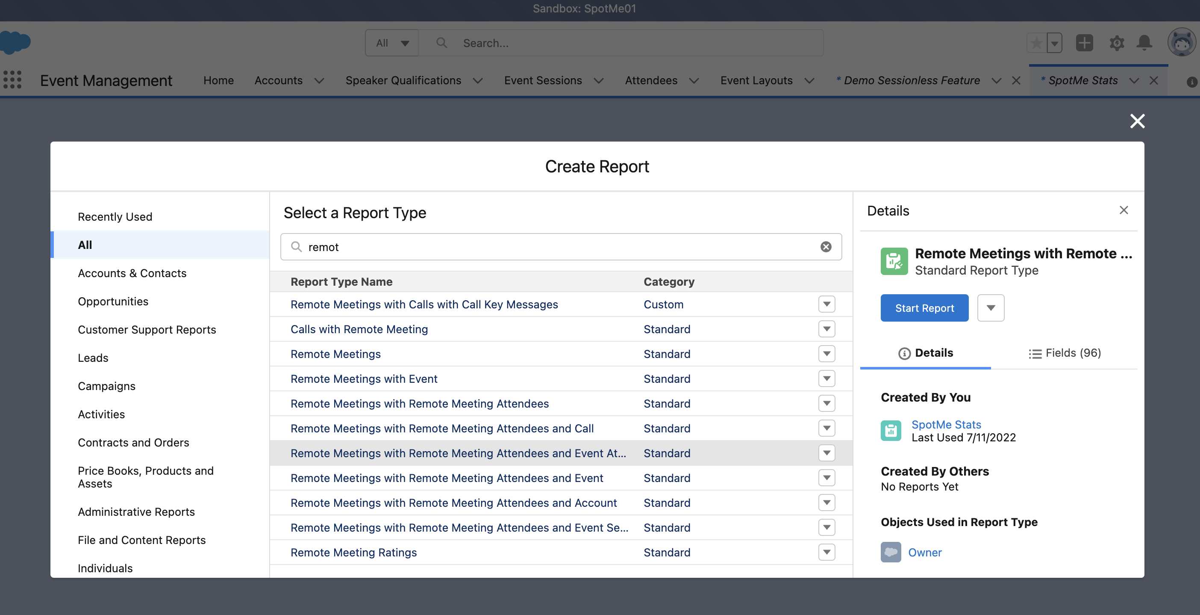This screenshot has width=1200, height=615.
Task: Open the All search scope dropdown
Action: click(392, 43)
